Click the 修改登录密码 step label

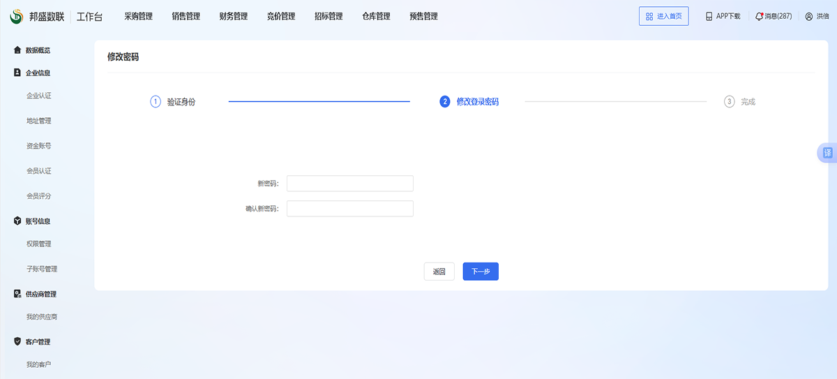click(x=478, y=102)
